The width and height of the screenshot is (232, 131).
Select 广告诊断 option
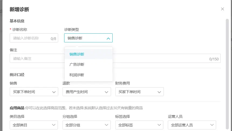(89, 64)
